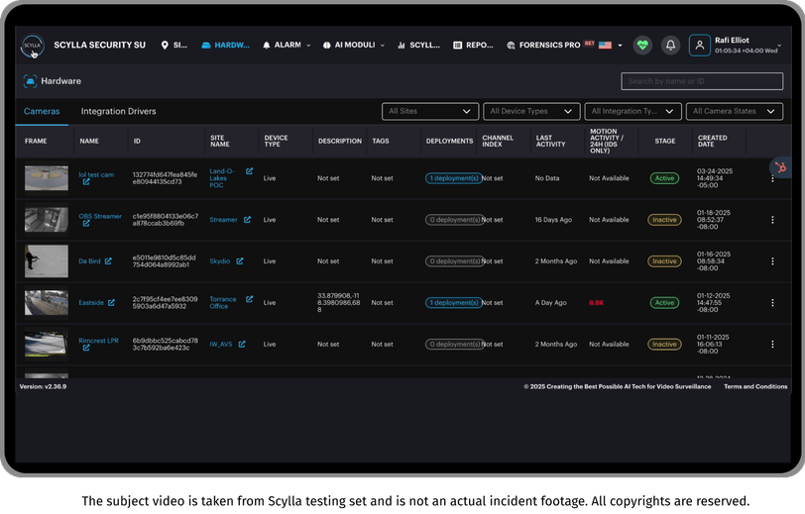The image size is (805, 514).
Task: Click the 1 deployment(s) badge for lol test cam
Action: click(x=454, y=178)
